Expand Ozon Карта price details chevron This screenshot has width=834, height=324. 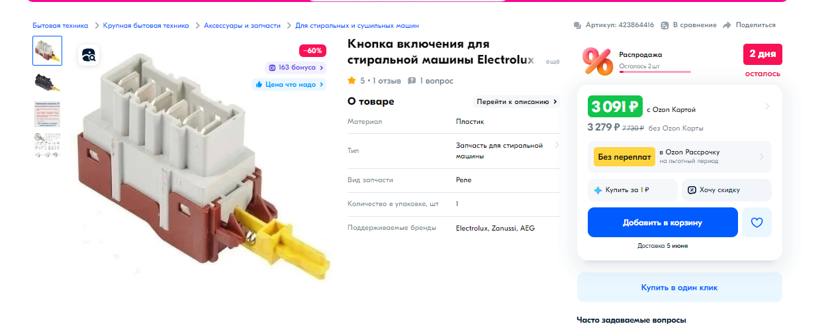tap(767, 107)
